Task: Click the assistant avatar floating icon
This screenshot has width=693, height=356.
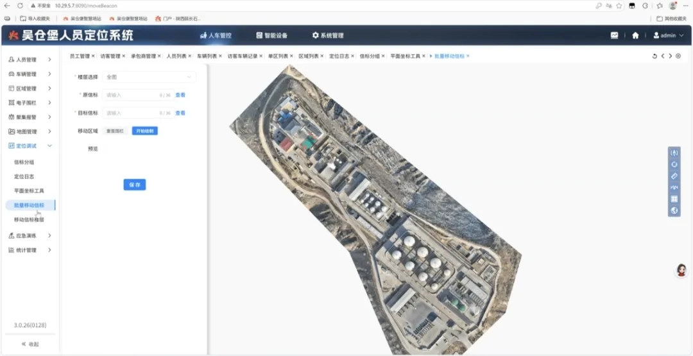Action: click(681, 270)
